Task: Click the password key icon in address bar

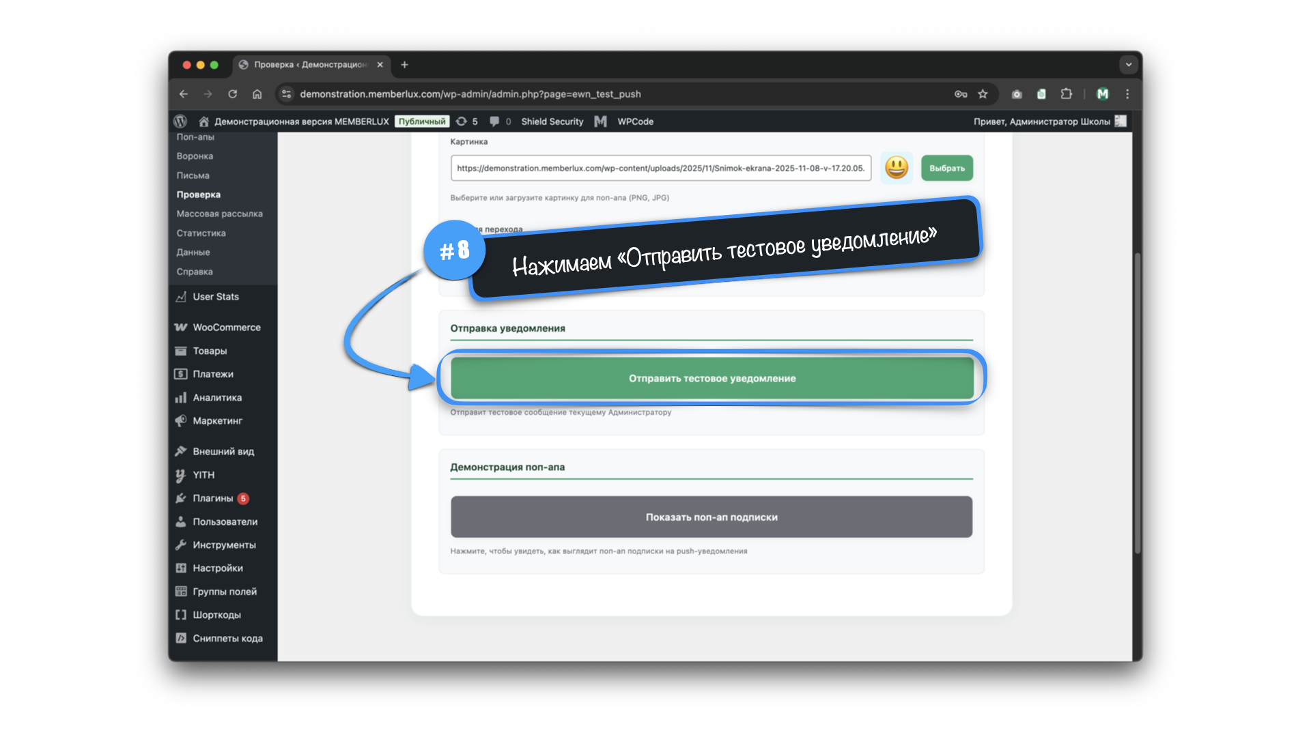Action: (961, 94)
